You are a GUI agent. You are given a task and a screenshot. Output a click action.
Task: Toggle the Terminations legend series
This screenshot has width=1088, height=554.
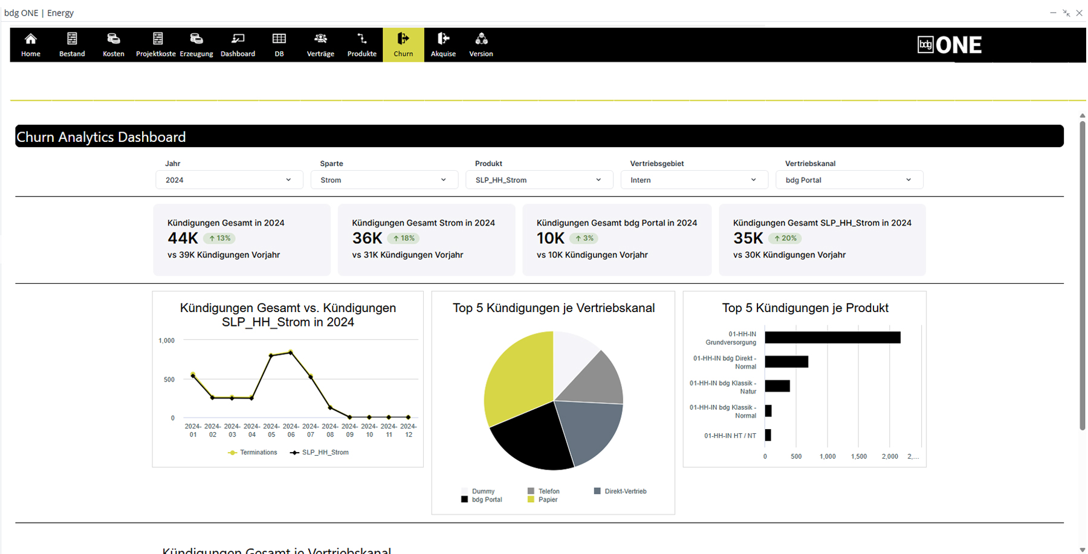[253, 453]
